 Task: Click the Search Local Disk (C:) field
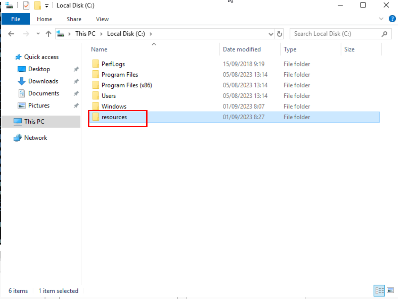[336, 34]
